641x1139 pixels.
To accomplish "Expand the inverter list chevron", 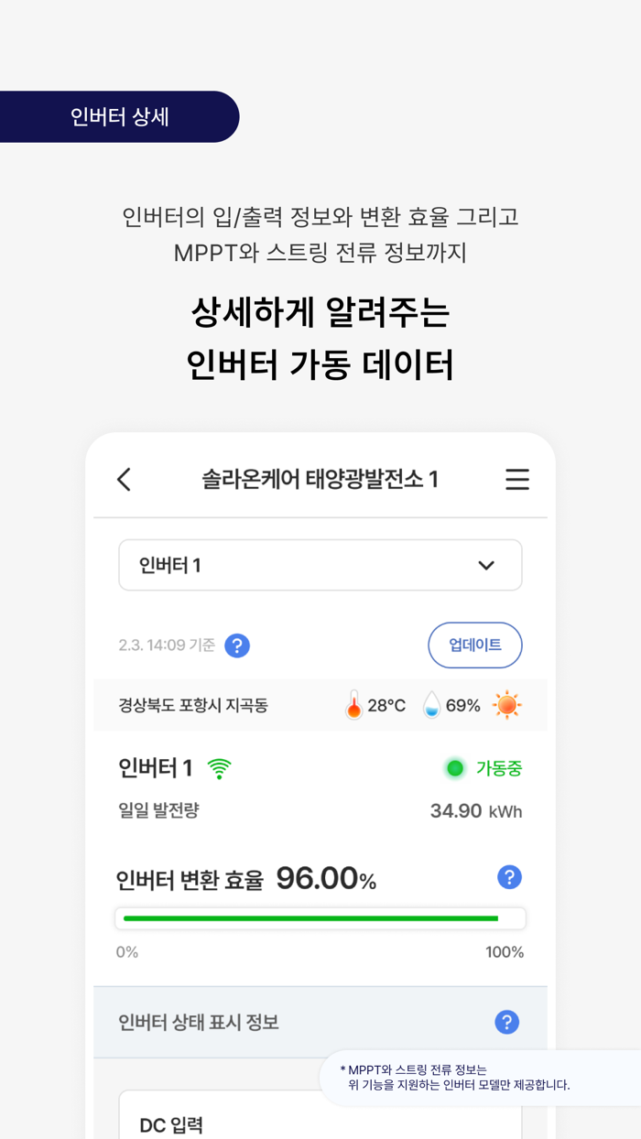I will pyautogui.click(x=486, y=565).
